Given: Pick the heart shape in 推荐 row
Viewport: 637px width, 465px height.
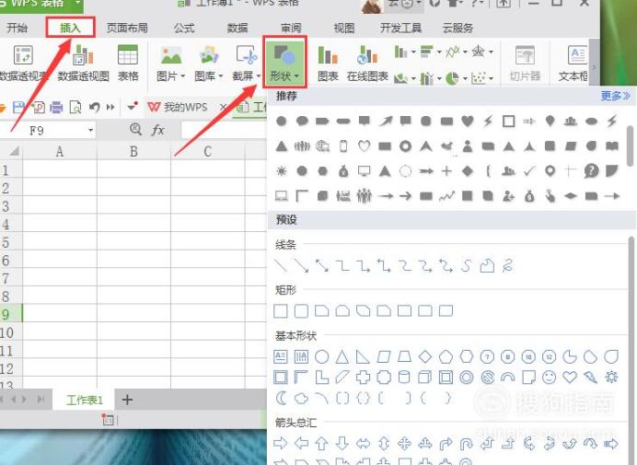Looking at the screenshot, I should (x=468, y=121).
